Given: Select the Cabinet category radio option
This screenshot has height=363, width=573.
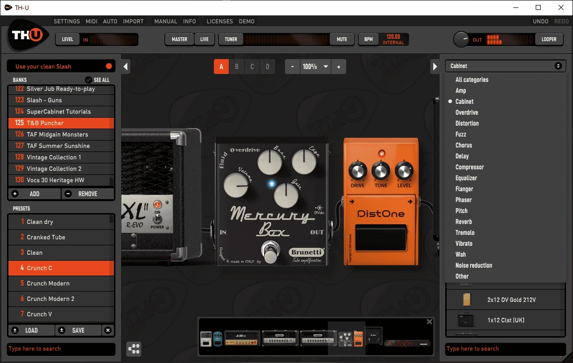Looking at the screenshot, I should [450, 101].
